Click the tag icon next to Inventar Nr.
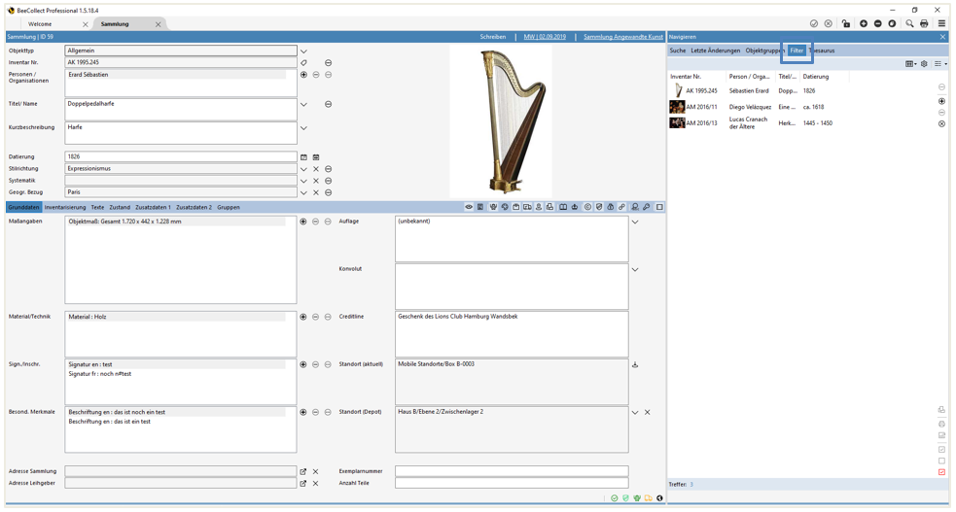Viewport: 956px width, 512px height. point(303,62)
